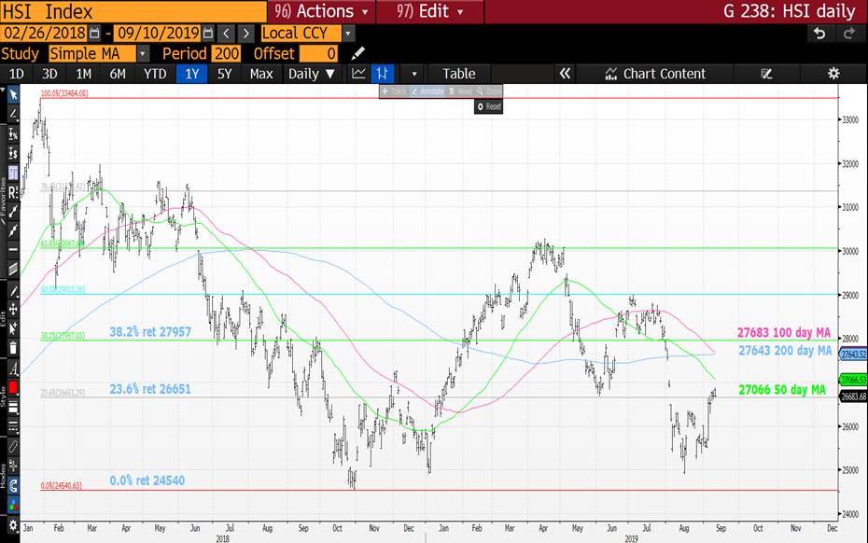Collapse panel with double left chevron

564,74
